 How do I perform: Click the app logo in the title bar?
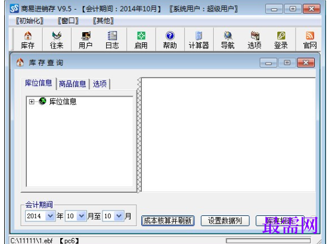(14, 8)
